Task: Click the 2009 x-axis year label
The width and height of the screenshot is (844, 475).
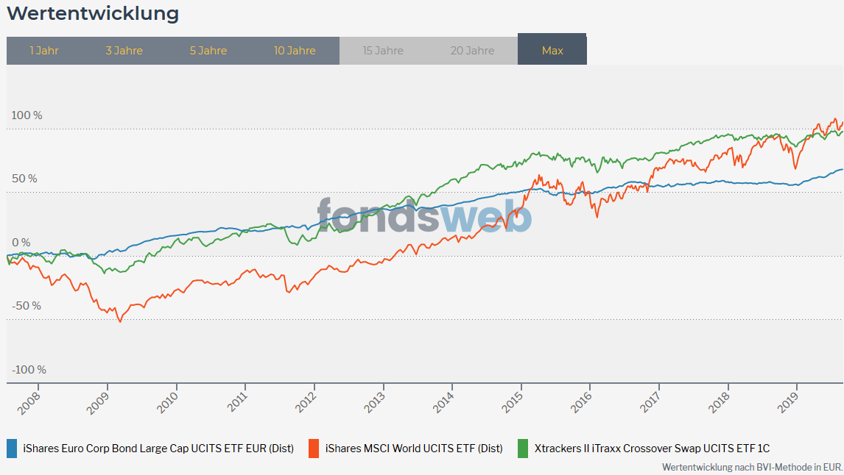Action: point(97,403)
